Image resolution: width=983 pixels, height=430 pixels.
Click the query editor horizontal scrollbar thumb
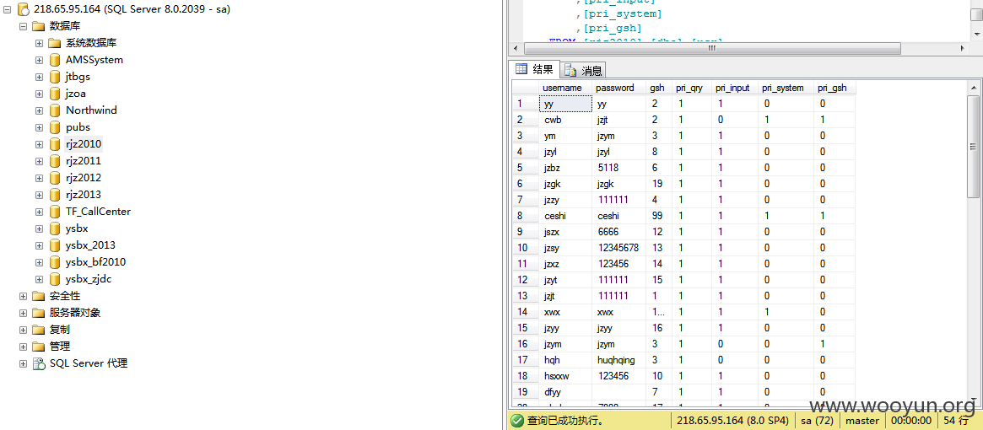(x=711, y=48)
